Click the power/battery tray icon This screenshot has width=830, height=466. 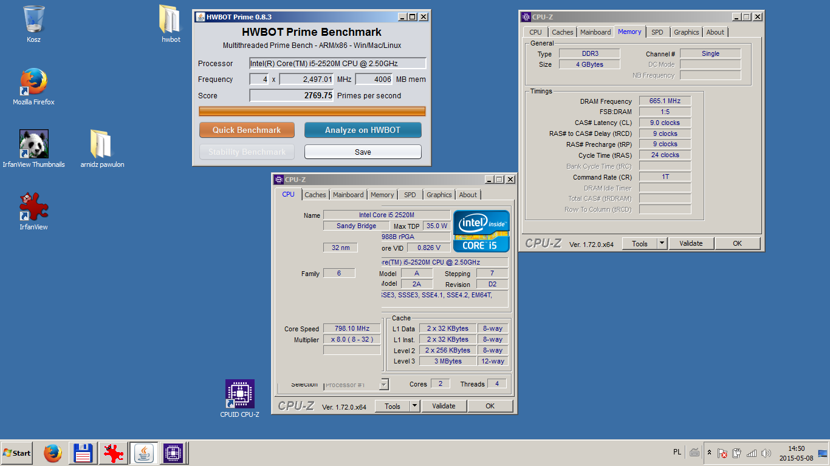[737, 453]
